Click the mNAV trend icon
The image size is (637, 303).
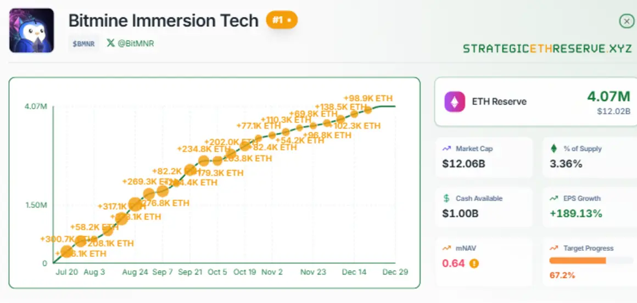pyautogui.click(x=446, y=249)
